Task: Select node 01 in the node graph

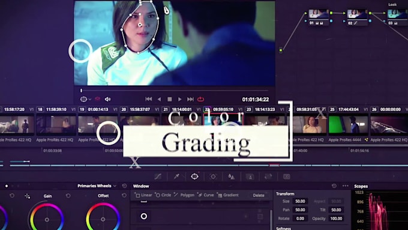Action: click(x=319, y=17)
